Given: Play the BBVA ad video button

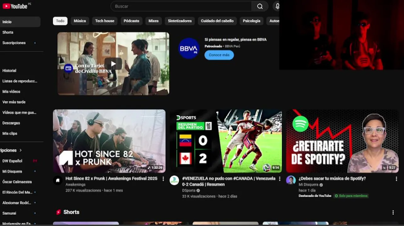Looking at the screenshot, I should (x=113, y=64).
